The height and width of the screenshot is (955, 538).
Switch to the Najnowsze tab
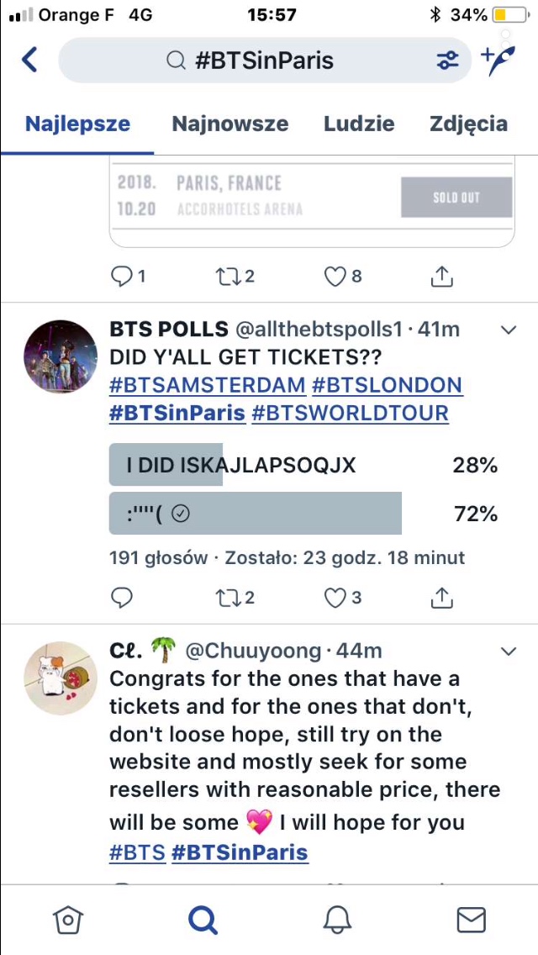tap(229, 124)
